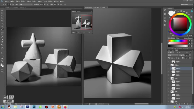Hide layer 8 via its eye icon
194x109 pixels.
point(168,98)
